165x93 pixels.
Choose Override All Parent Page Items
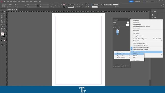pyautogui.click(x=147, y=39)
